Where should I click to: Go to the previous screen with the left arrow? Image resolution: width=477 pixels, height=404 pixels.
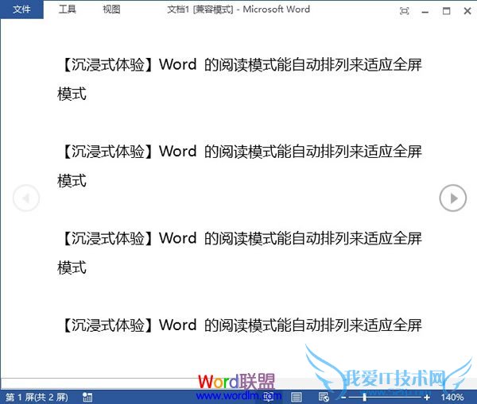tap(26, 198)
